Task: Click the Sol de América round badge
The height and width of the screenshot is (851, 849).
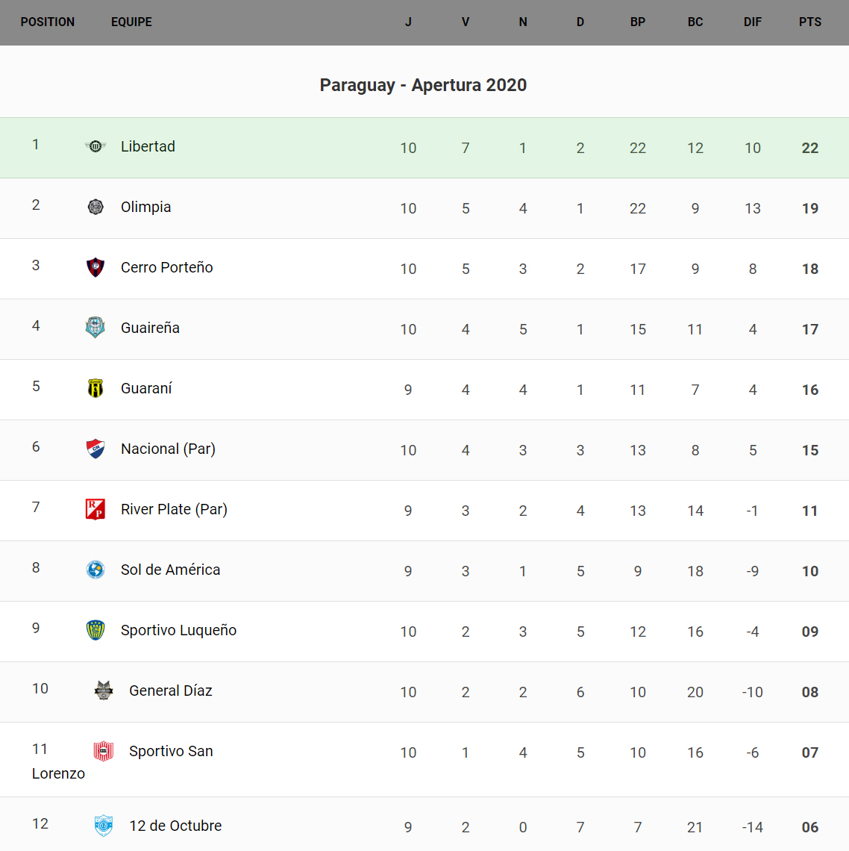Action: coord(95,570)
